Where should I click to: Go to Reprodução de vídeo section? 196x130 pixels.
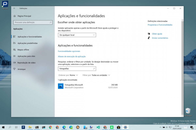click(x=26, y=63)
